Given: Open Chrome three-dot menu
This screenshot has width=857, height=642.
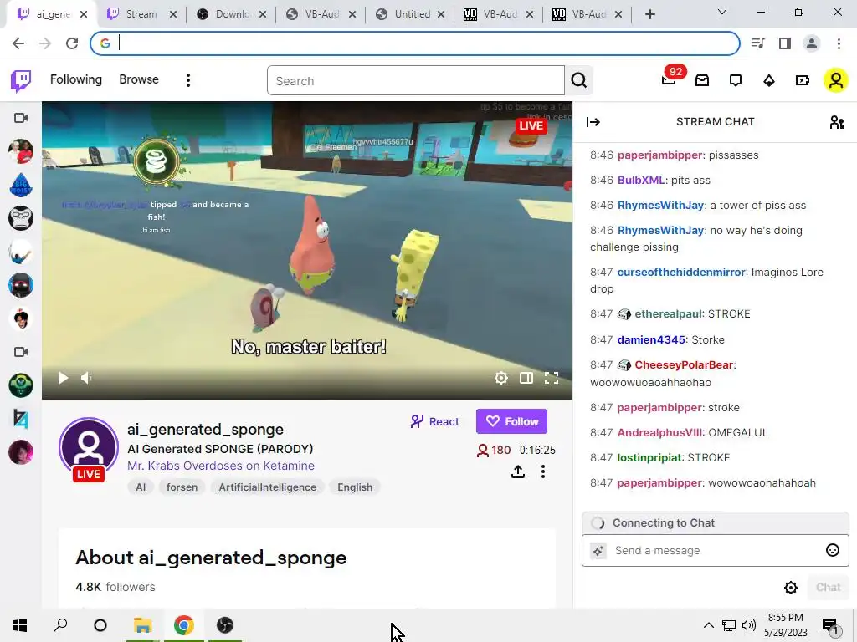Looking at the screenshot, I should [839, 43].
